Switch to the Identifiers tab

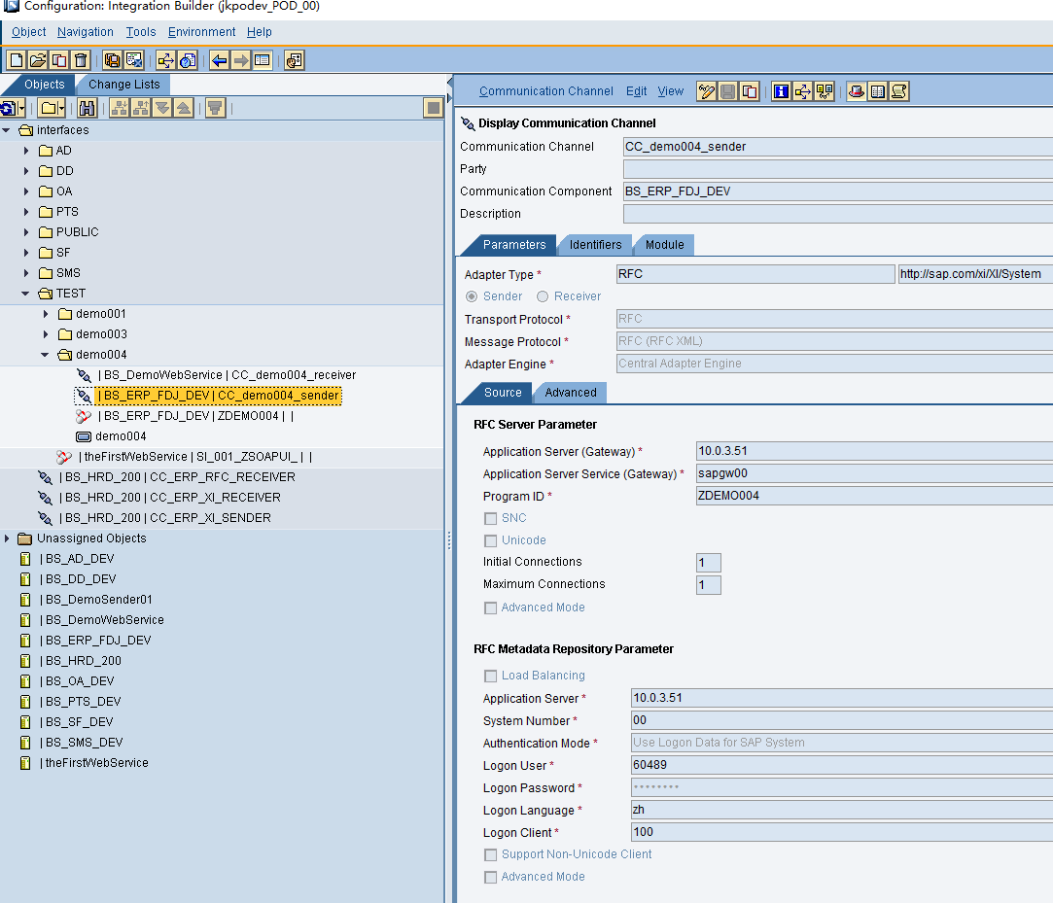click(594, 245)
